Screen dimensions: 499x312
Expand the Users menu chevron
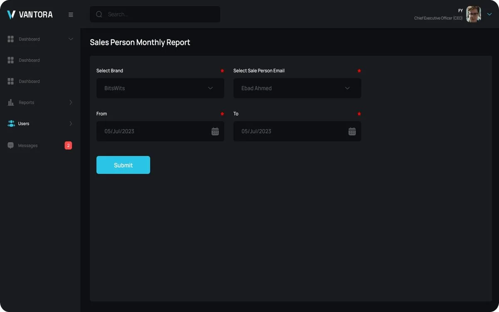tap(71, 124)
